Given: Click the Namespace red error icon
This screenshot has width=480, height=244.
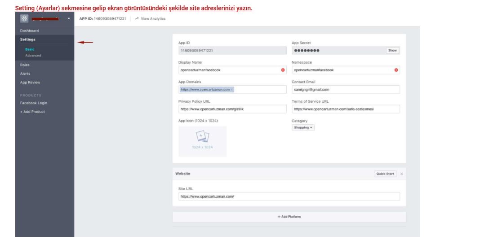Looking at the screenshot, I should 396,70.
